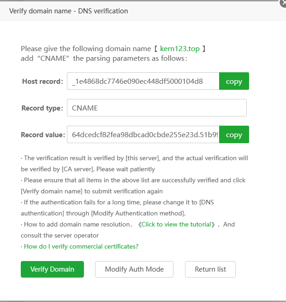286x302 pixels.
Task: Select the Record value input box
Action: click(143, 134)
